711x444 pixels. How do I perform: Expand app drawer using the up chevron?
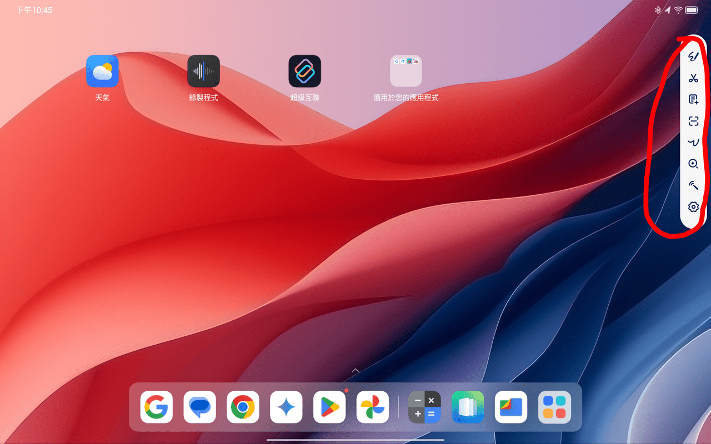355,370
